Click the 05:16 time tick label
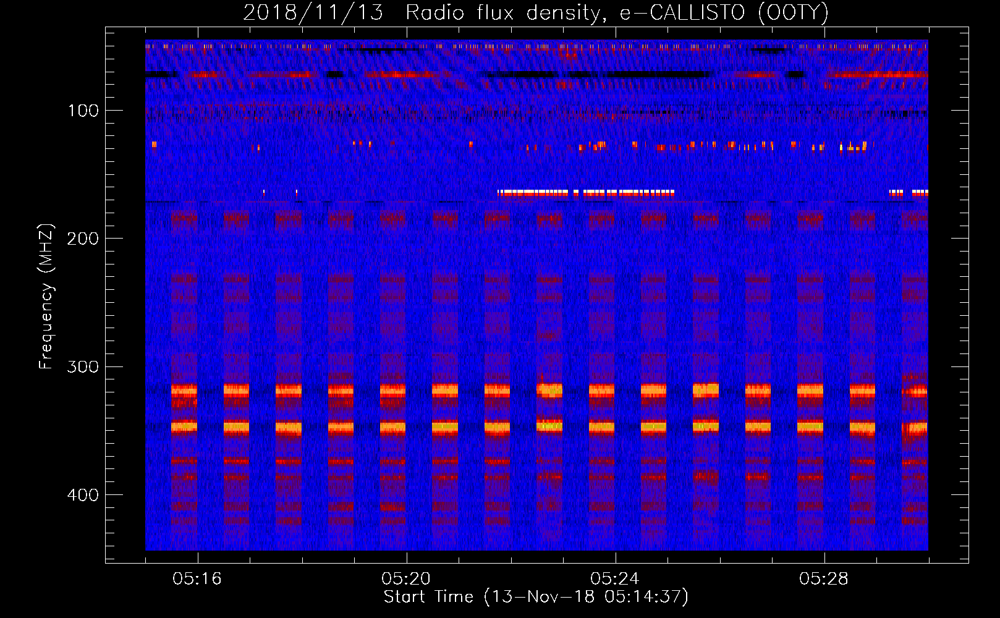The width and height of the screenshot is (1000, 618). pos(197,579)
